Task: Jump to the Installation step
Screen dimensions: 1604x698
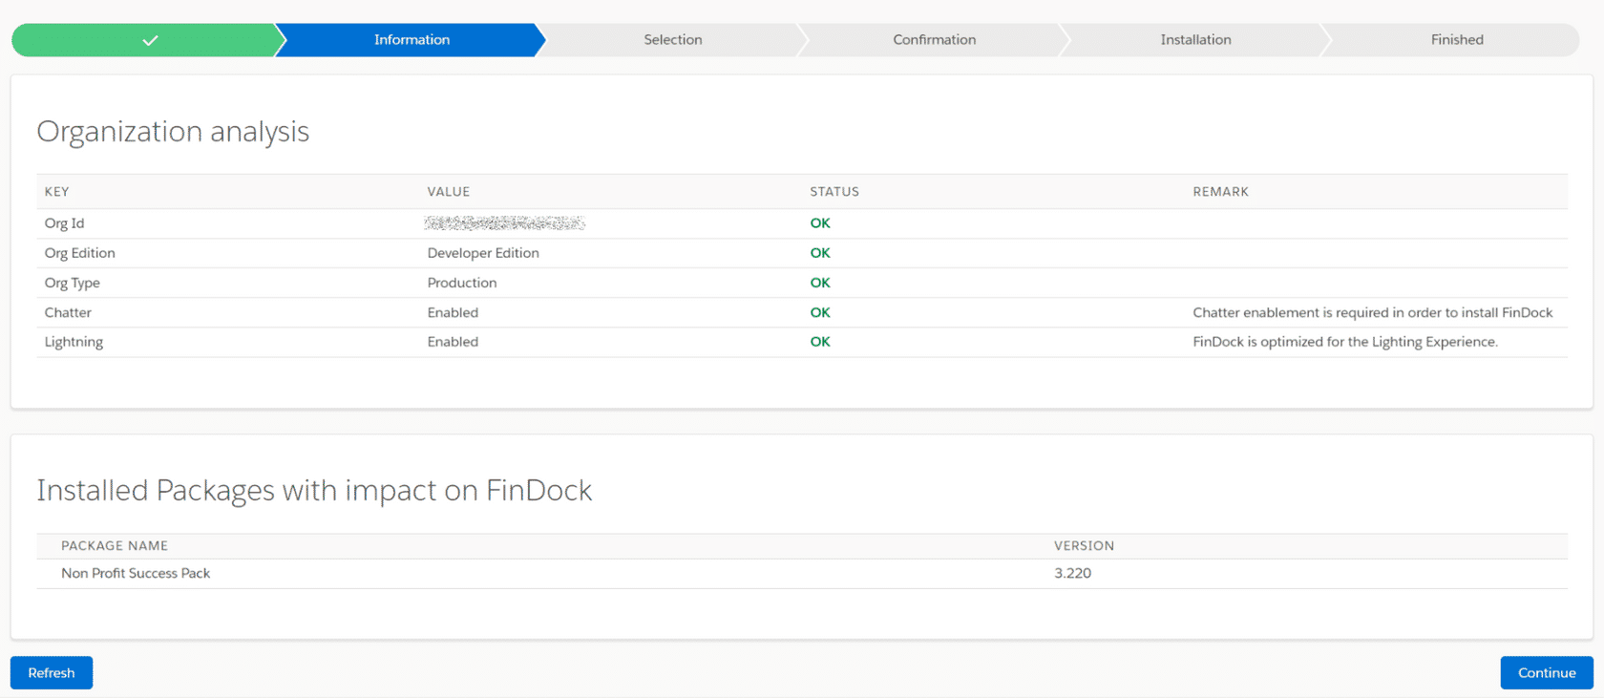Action: click(x=1195, y=40)
